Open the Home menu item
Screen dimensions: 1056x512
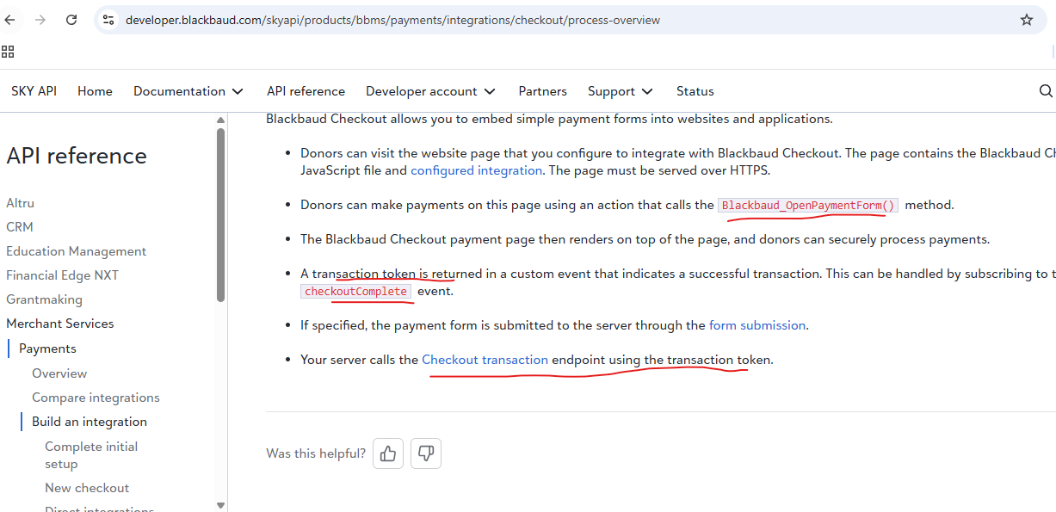(x=95, y=91)
